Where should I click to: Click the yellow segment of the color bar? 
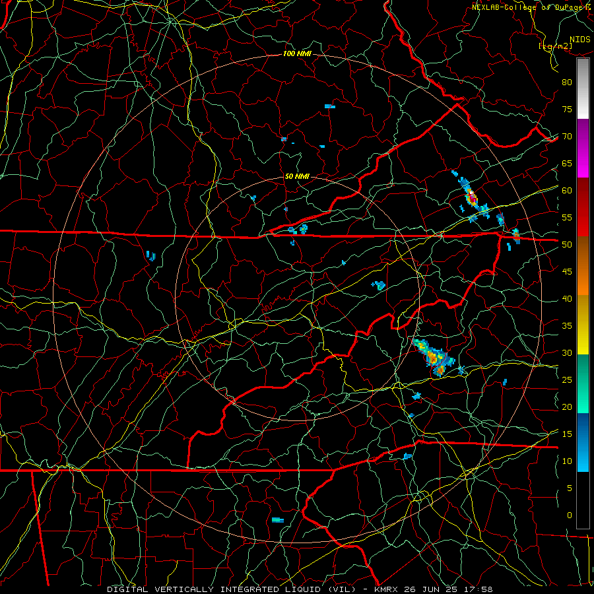583,325
